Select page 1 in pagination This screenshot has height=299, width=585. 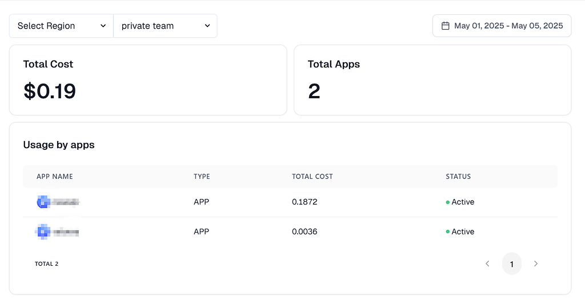point(511,264)
